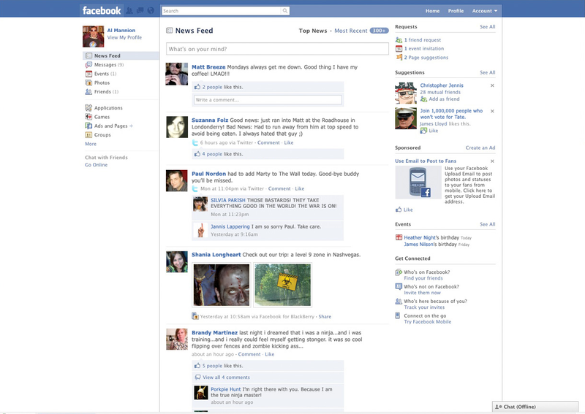
Task: Close the Use Email to Post sponsored ad
Action: [492, 161]
